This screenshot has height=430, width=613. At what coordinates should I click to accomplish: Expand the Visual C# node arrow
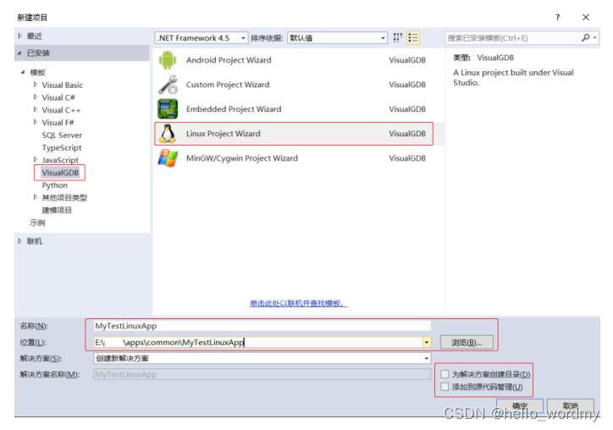36,97
